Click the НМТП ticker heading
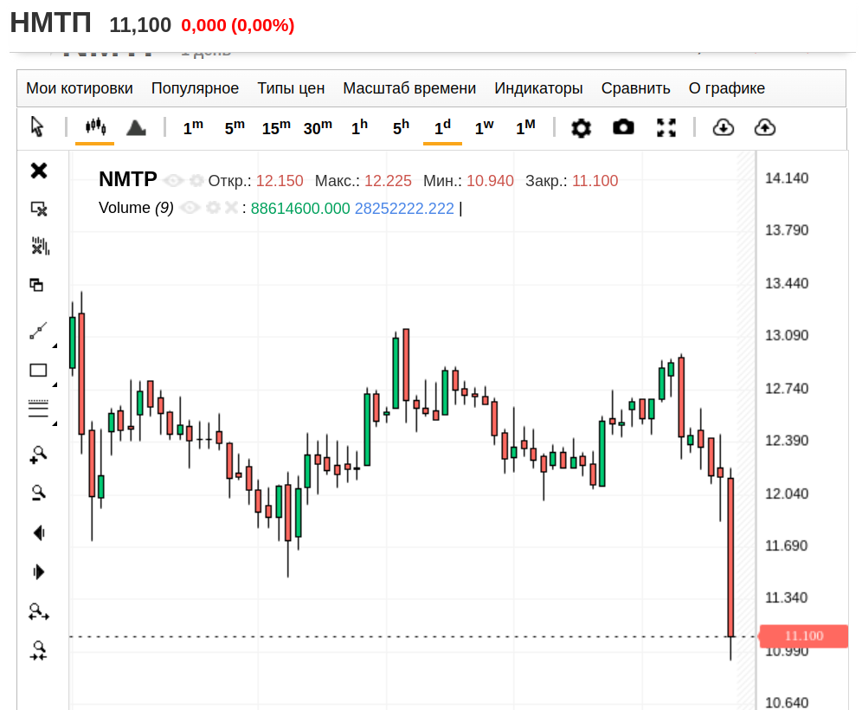 point(50,23)
